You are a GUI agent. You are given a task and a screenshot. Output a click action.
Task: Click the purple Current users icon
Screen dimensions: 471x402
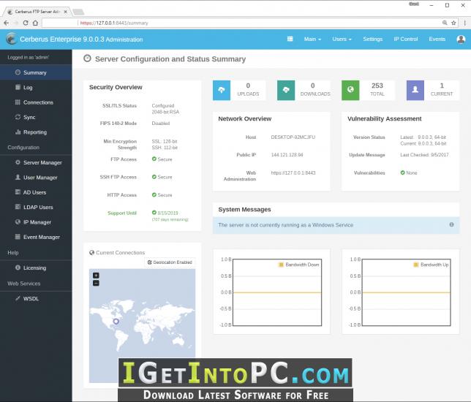point(415,90)
